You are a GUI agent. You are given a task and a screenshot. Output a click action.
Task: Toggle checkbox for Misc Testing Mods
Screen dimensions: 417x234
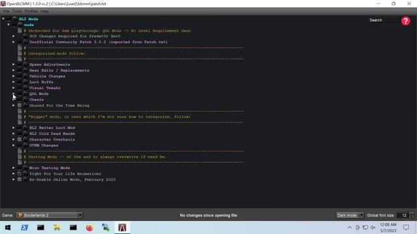pos(20,168)
